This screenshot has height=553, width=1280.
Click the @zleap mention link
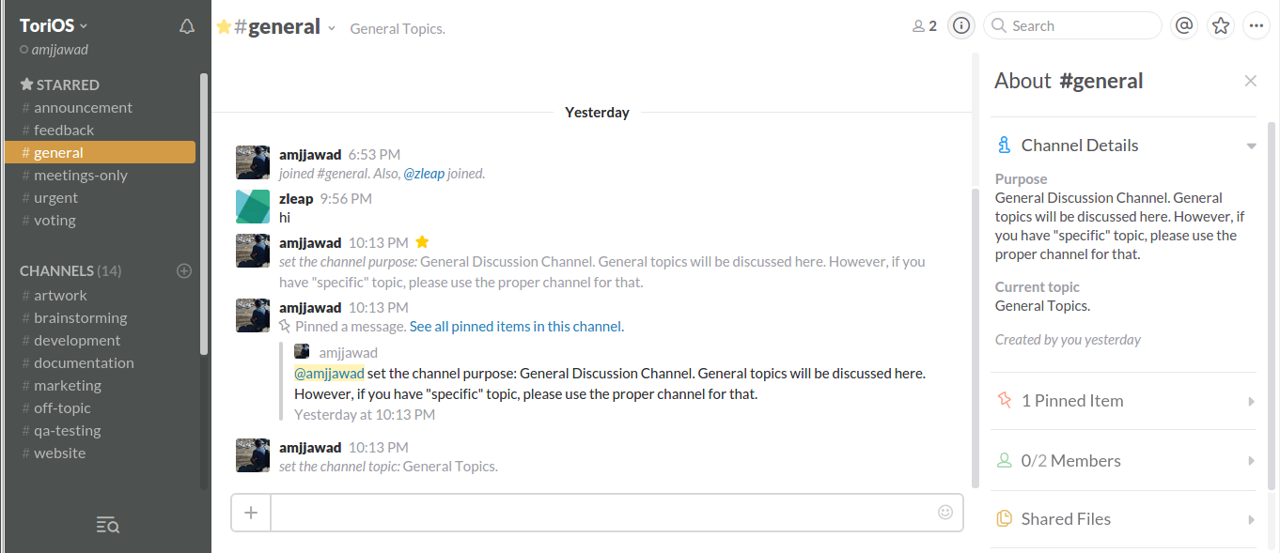(424, 174)
